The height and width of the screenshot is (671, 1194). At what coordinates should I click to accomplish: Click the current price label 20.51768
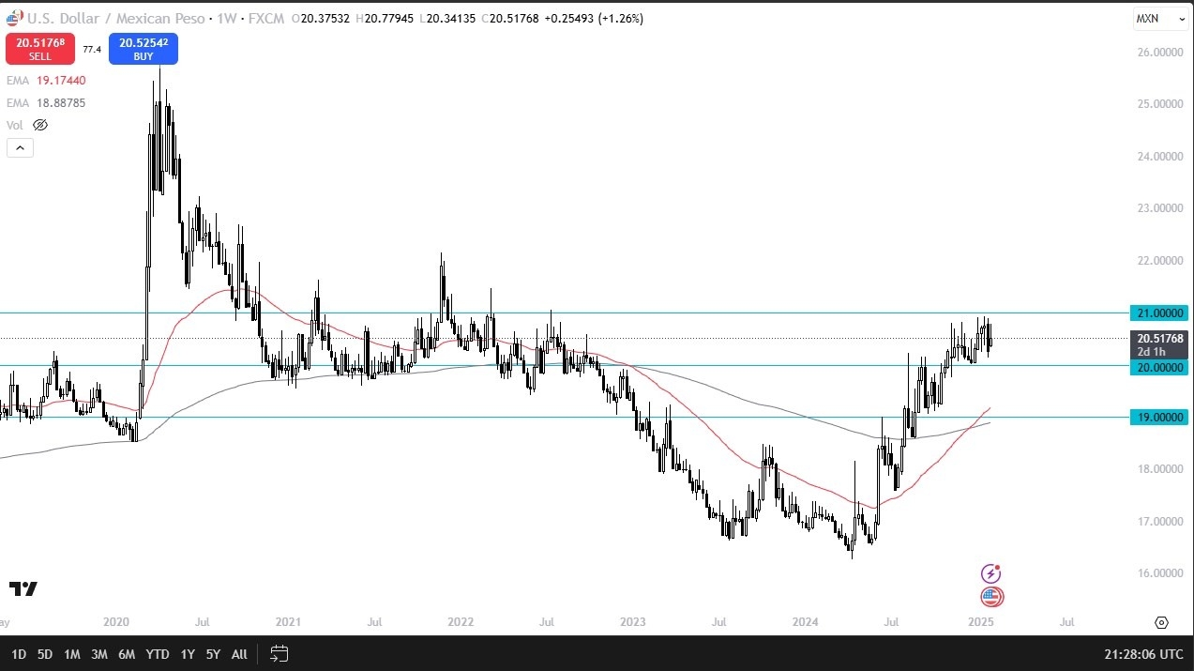pyautogui.click(x=1158, y=339)
